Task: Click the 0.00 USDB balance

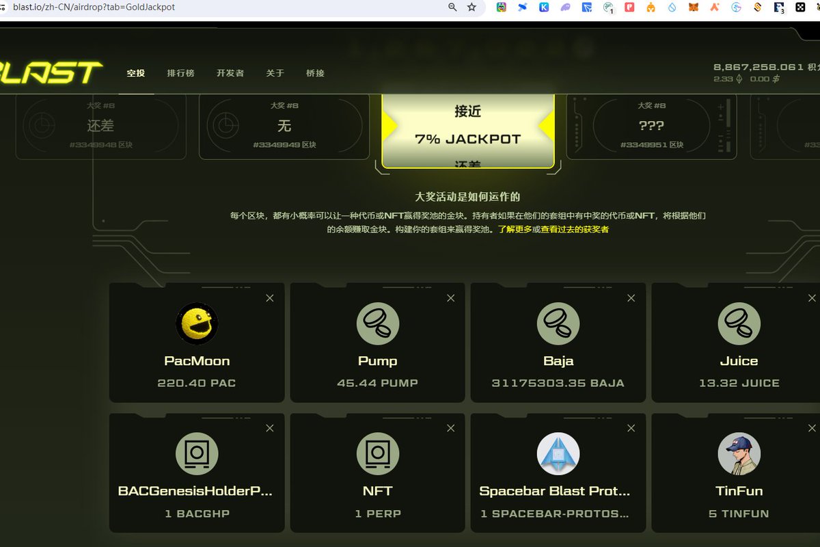Action: point(765,79)
